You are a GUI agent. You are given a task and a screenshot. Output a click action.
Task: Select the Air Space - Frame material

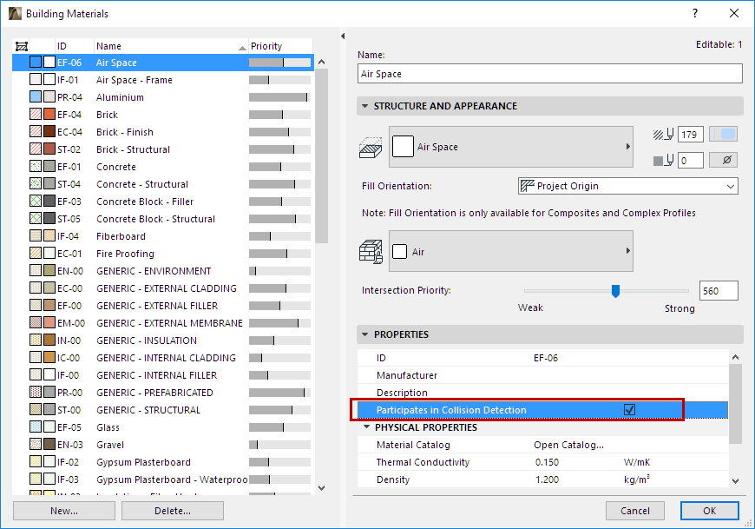(163, 80)
